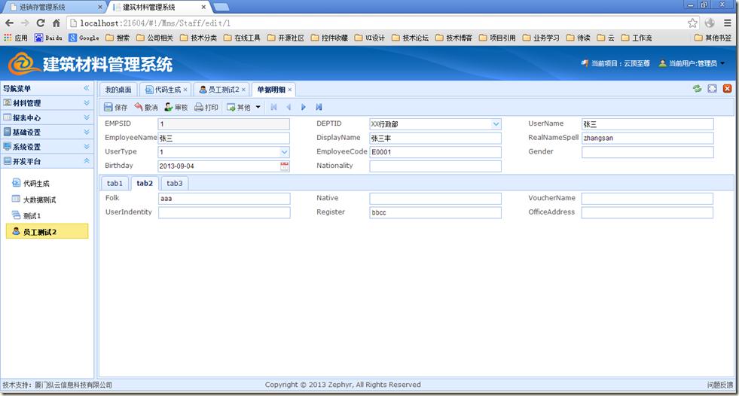Image resolution: width=739 pixels, height=396 pixels.
Task: Go to the next record arrow
Action: coord(304,108)
